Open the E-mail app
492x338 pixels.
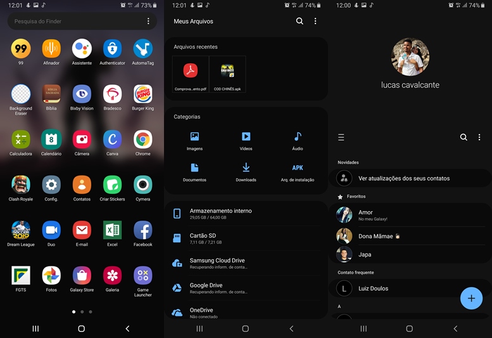tap(82, 230)
